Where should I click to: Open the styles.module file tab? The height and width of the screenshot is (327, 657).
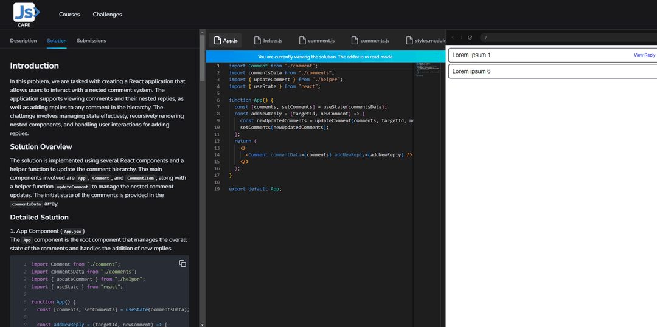(425, 41)
